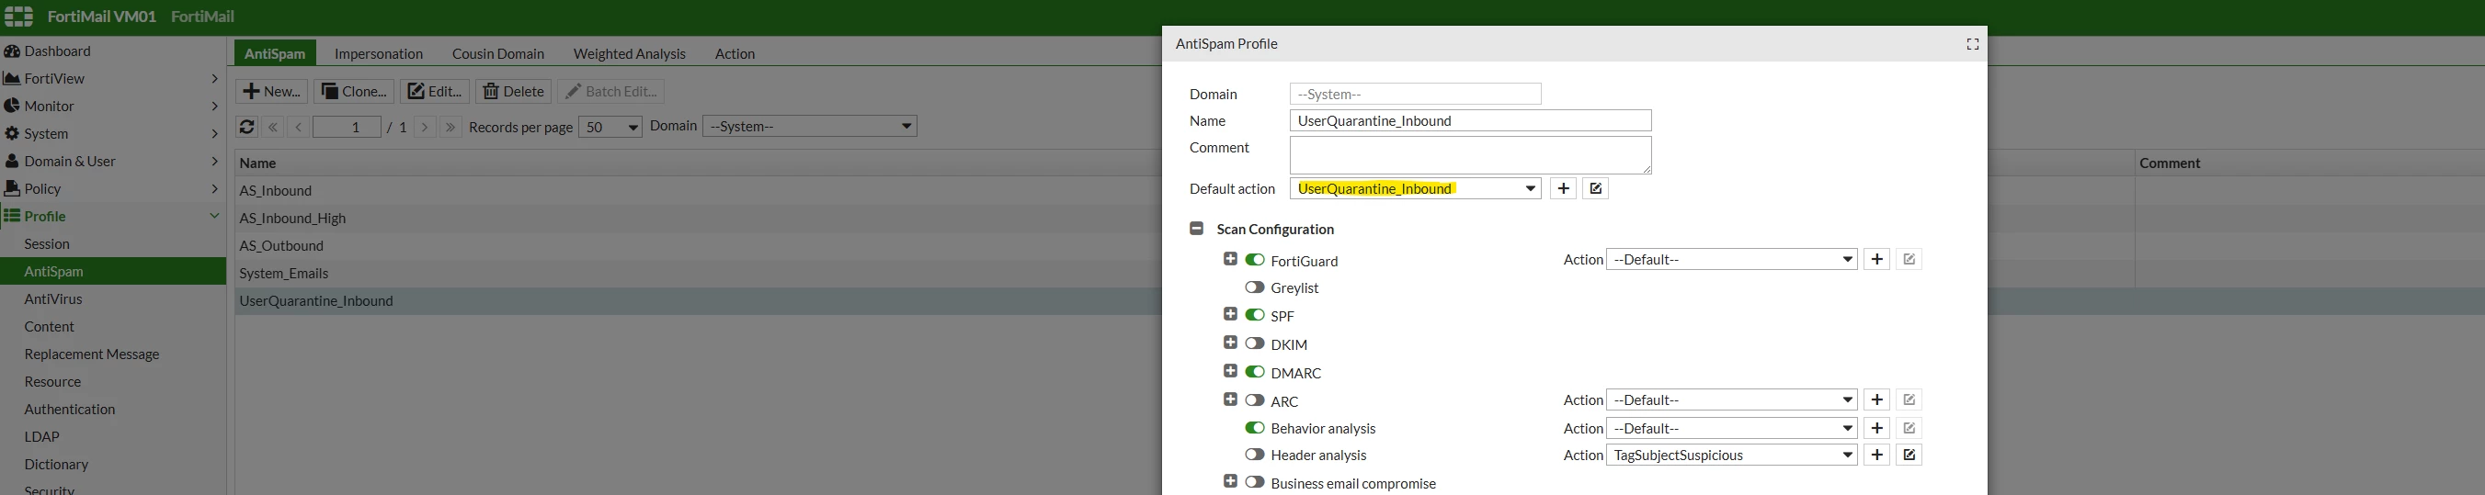Toggle the Header analysis switch
The image size is (2485, 495).
click(1254, 455)
